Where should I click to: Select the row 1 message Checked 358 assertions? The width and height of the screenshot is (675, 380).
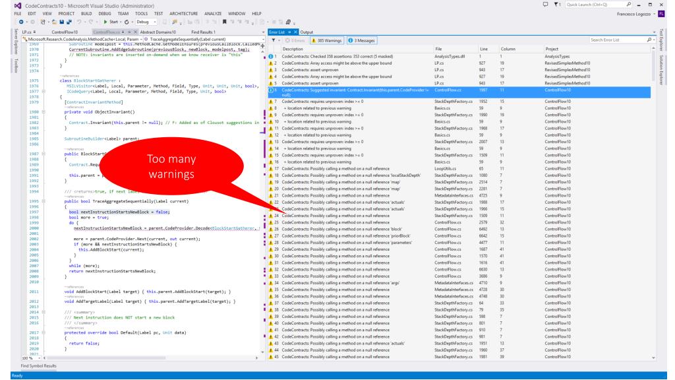point(459,57)
